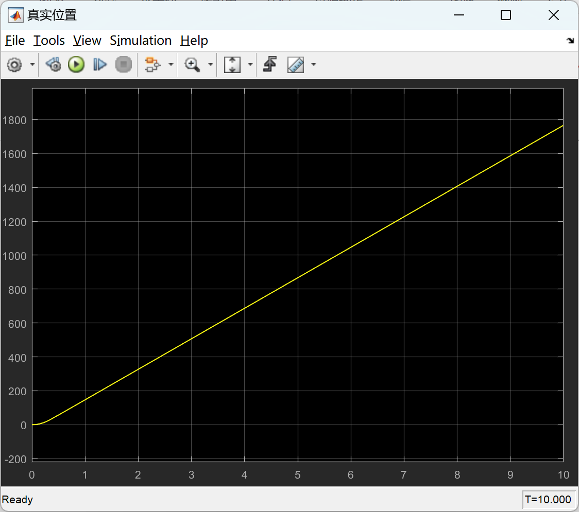Expand the Measurements dropdown arrow

click(x=314, y=64)
